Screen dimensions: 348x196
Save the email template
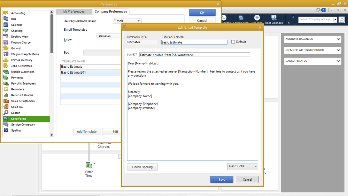[x=222, y=180]
